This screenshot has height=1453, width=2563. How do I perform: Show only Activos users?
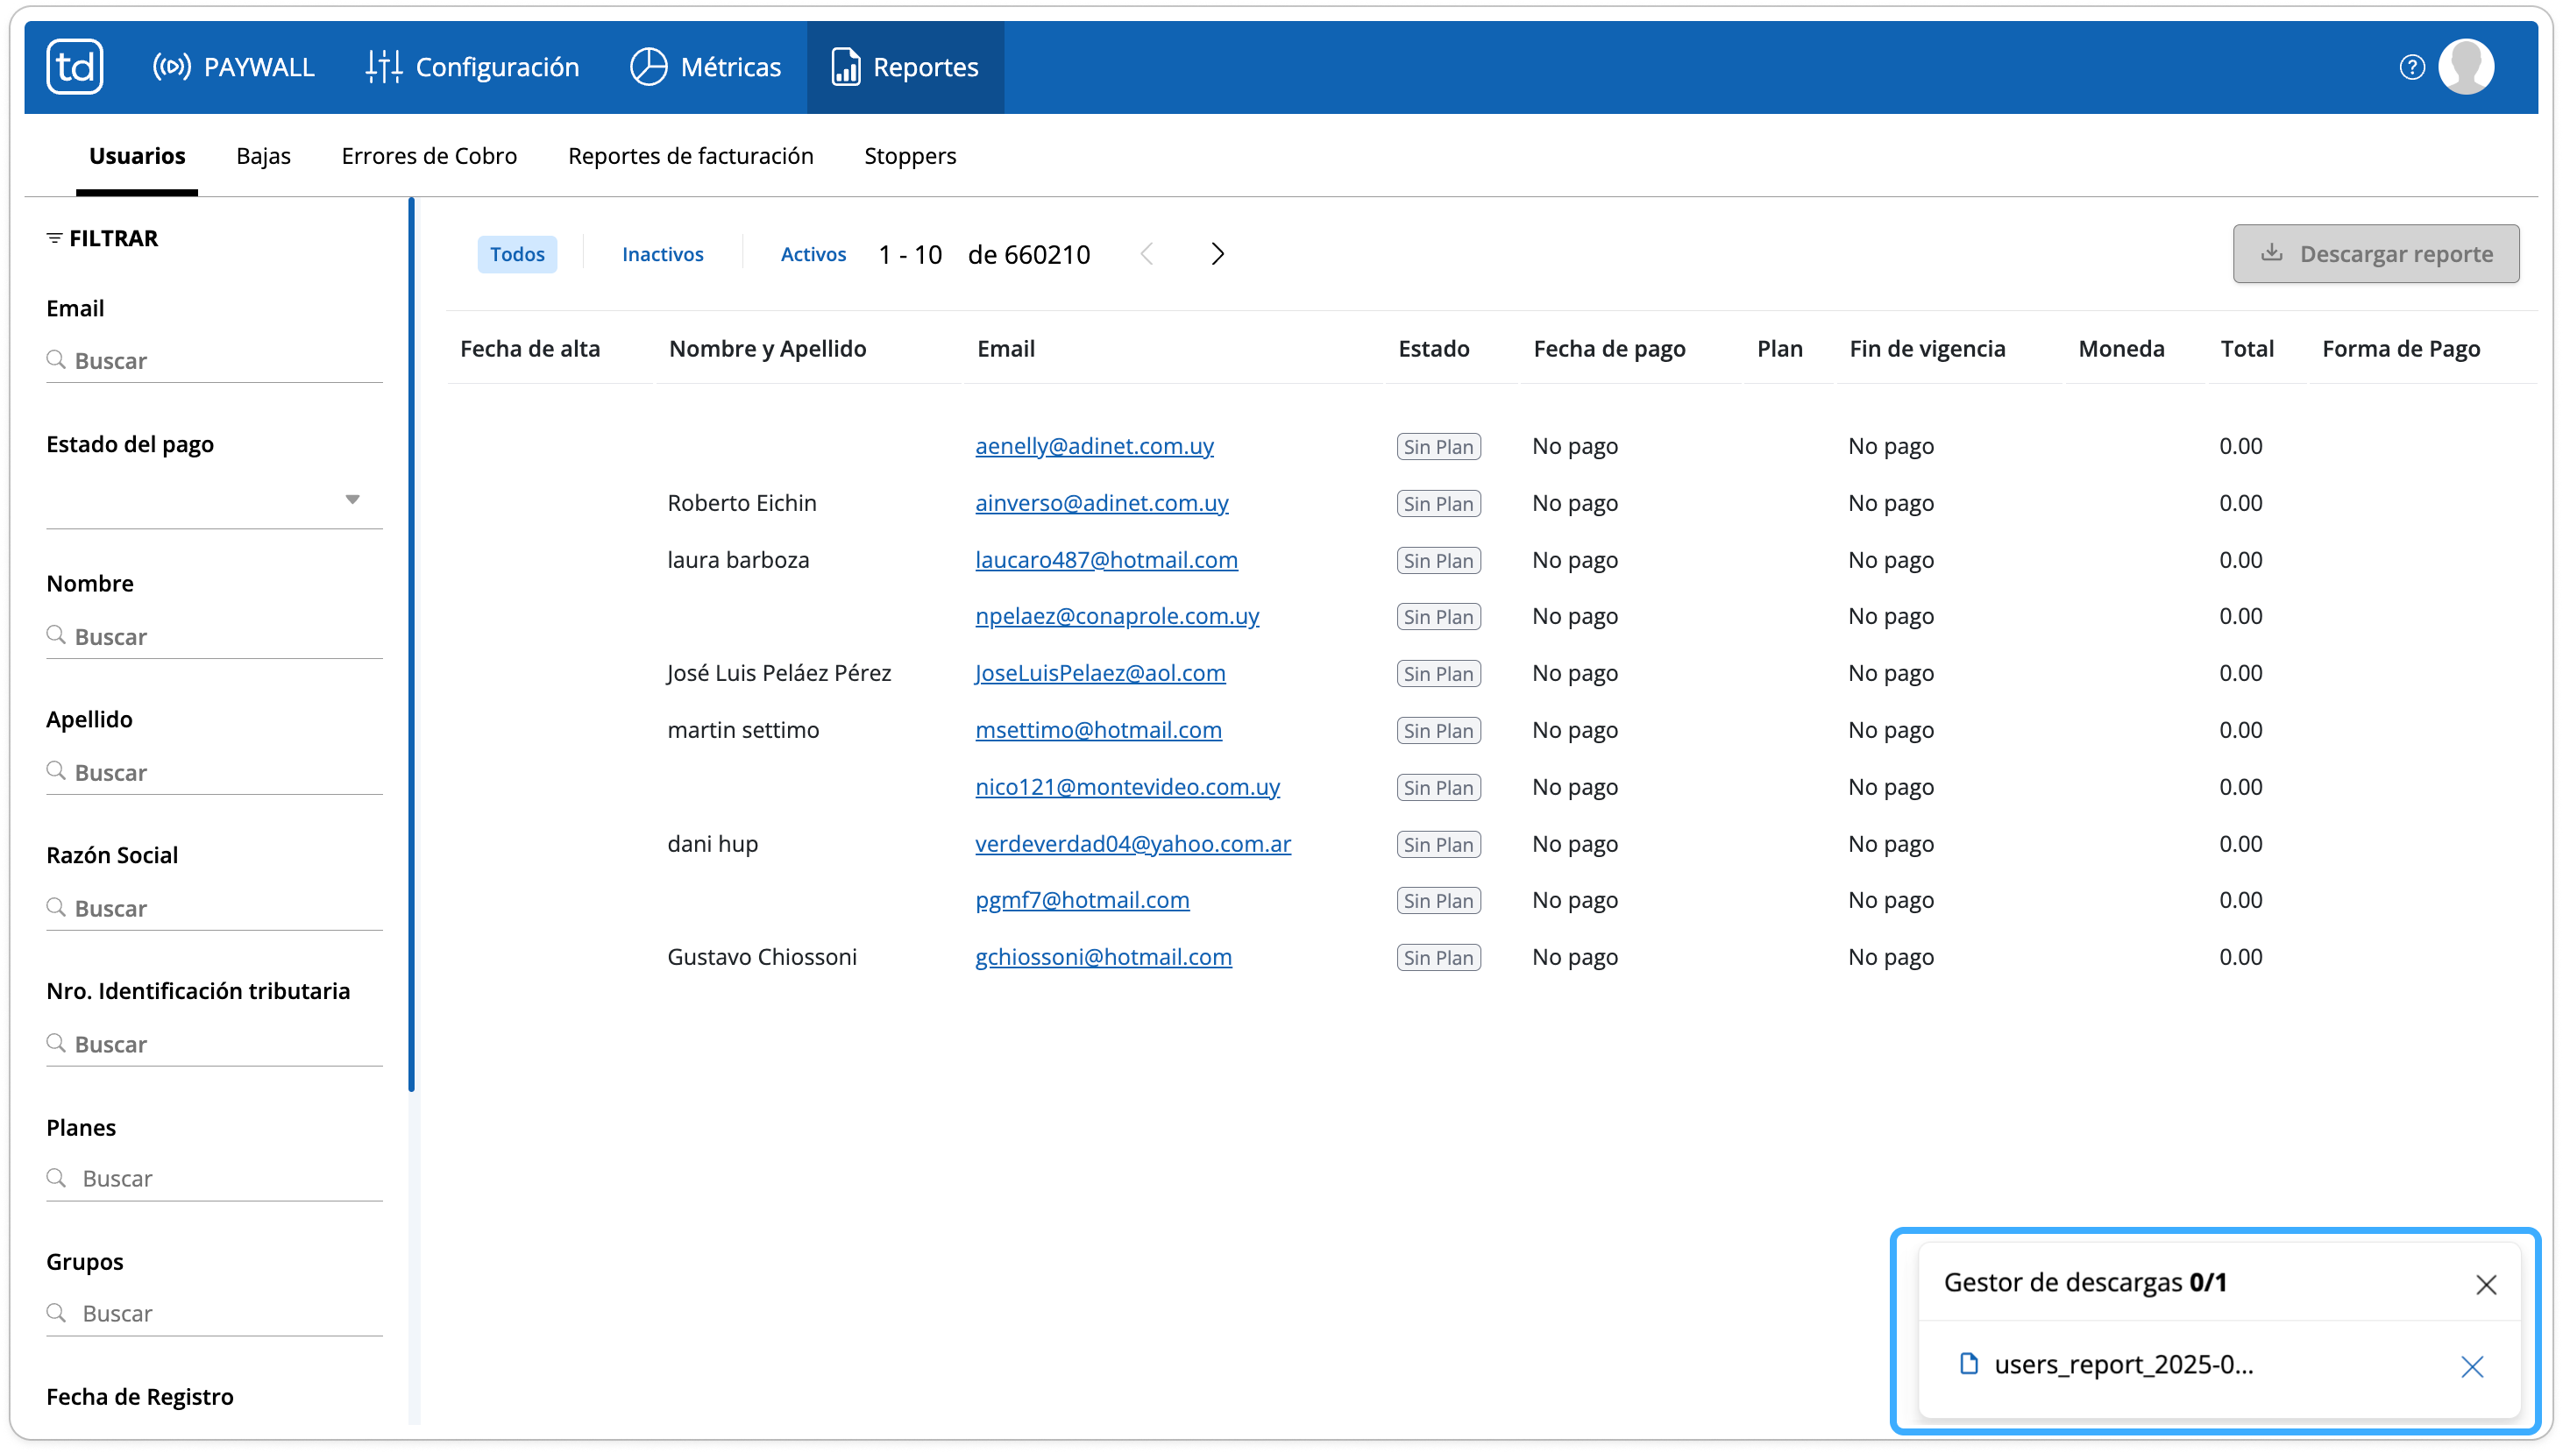coord(813,253)
